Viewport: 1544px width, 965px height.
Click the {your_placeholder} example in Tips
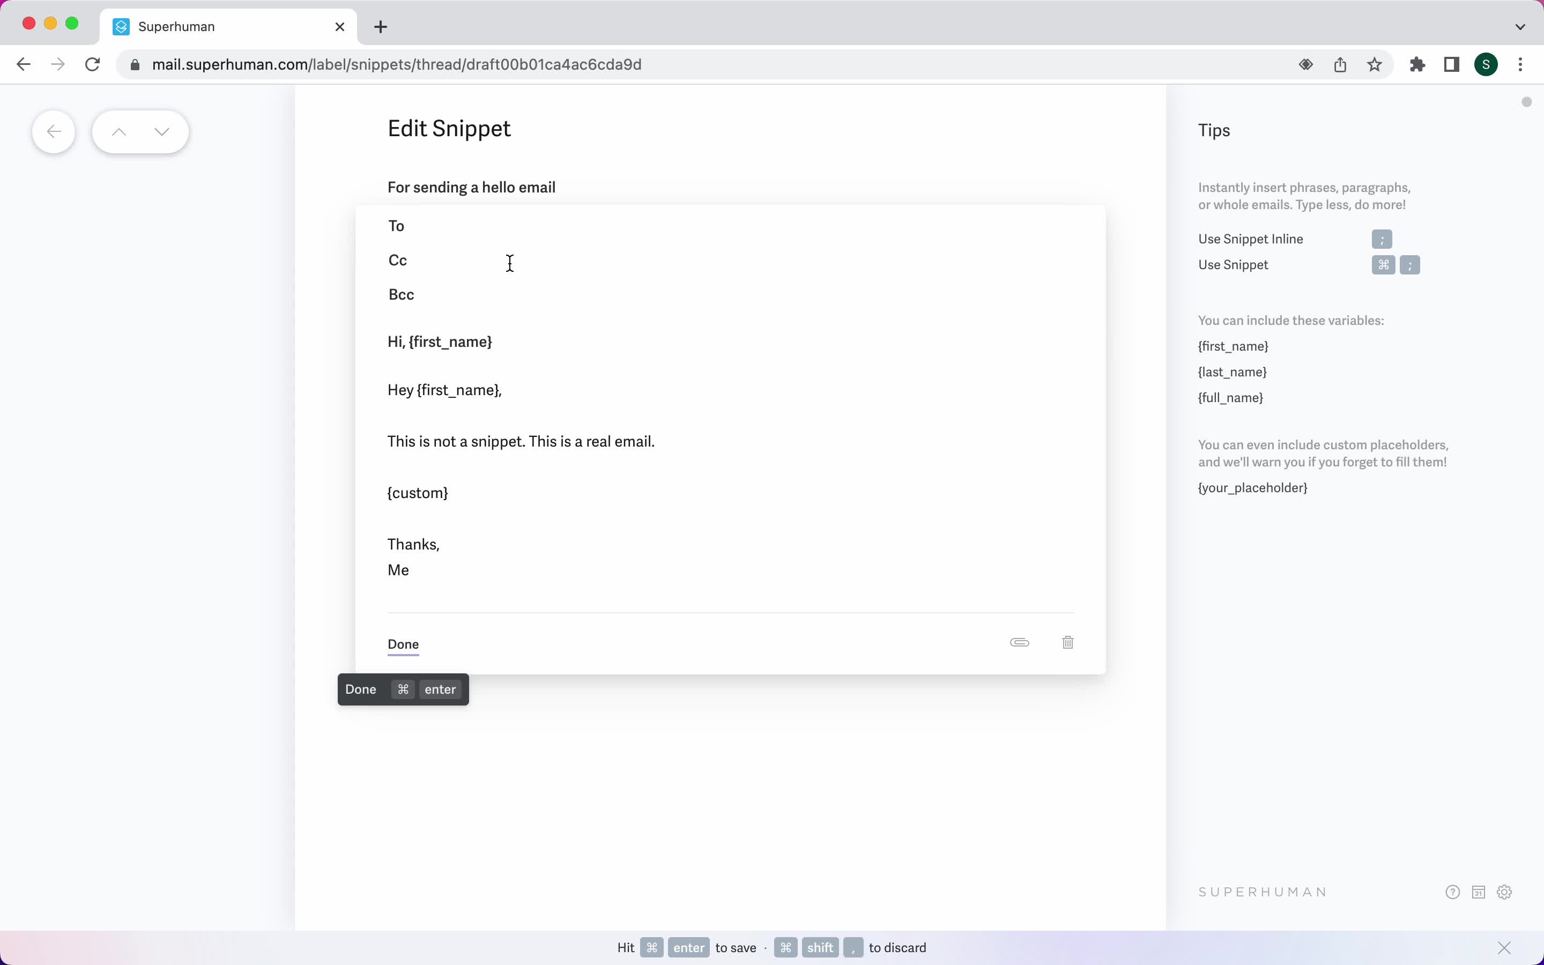click(x=1253, y=488)
